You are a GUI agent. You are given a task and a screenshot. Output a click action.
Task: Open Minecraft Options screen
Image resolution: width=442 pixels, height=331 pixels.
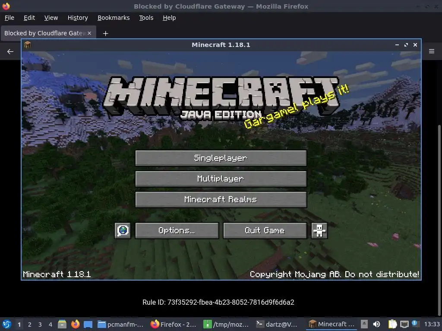177,231
